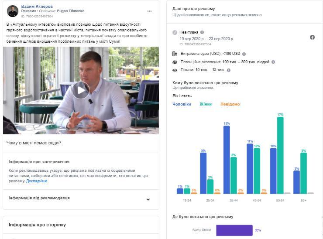Click info icon beside Покази count
The width and height of the screenshot is (323, 239).
(x=229, y=70)
